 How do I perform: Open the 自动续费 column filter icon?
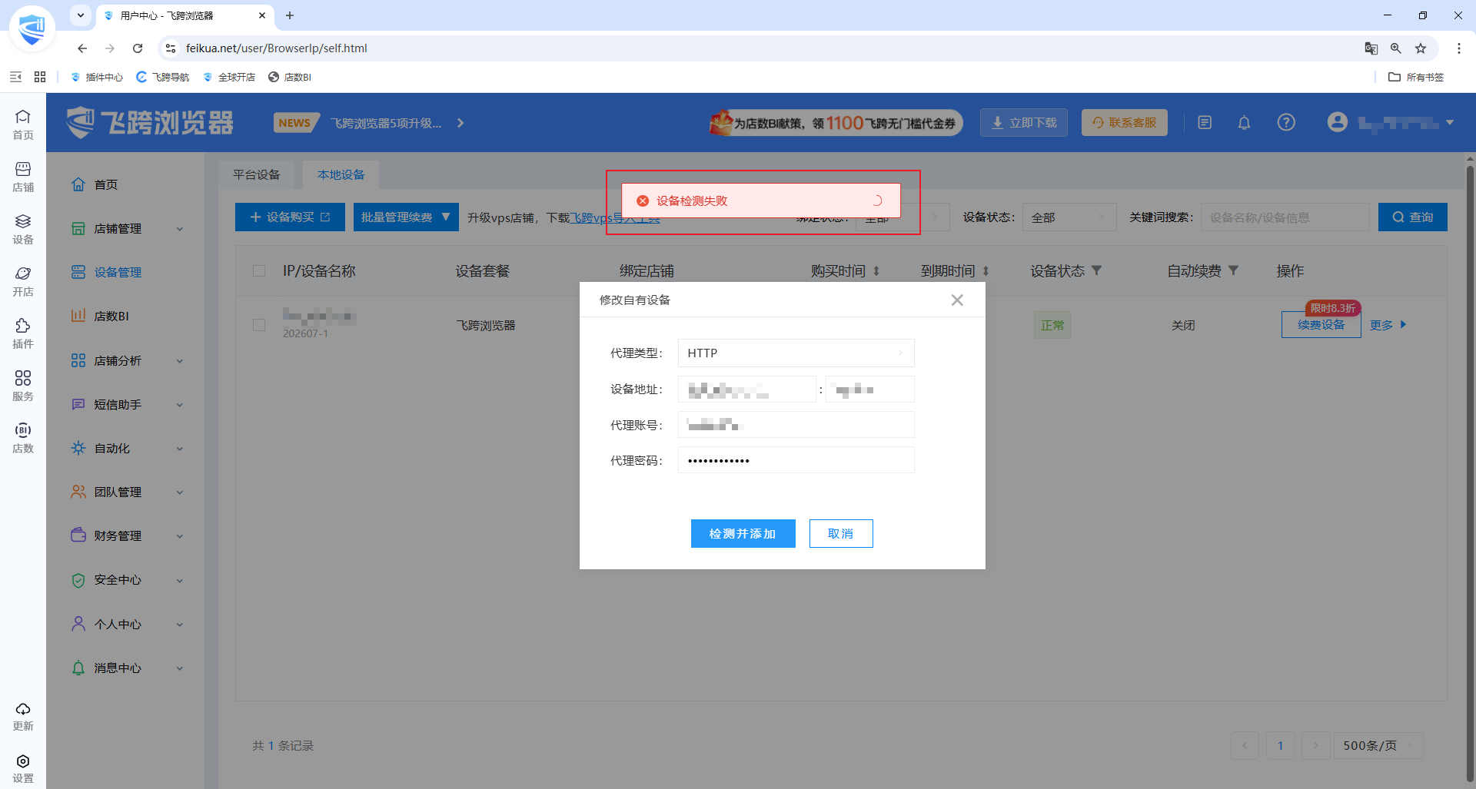point(1234,270)
